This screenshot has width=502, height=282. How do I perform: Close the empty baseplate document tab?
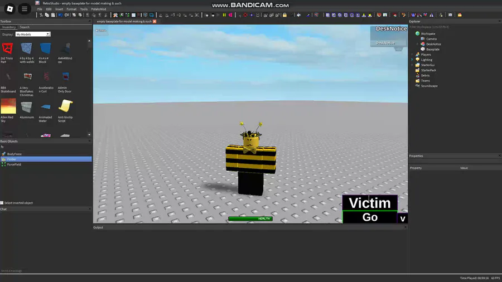(x=155, y=21)
